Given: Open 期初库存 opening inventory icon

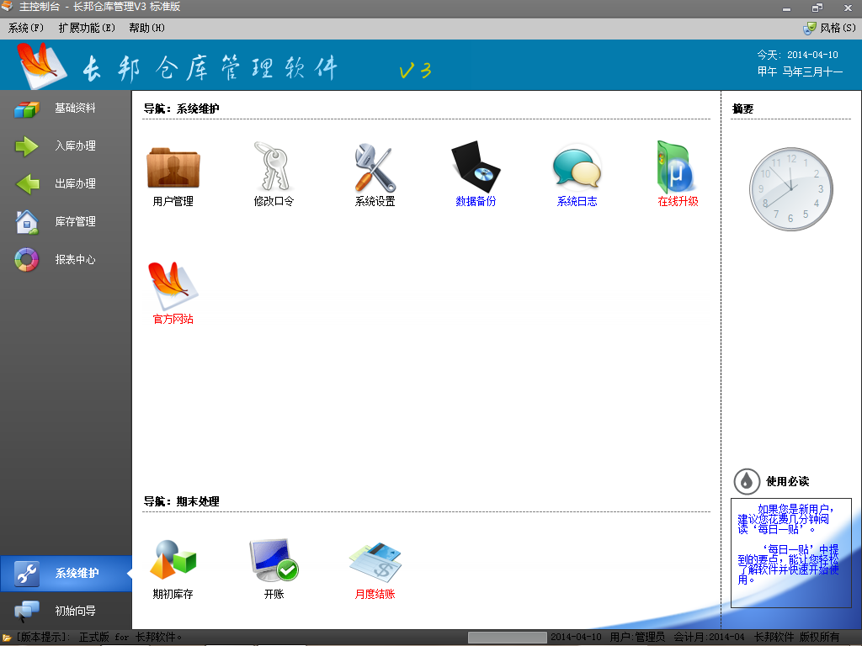Looking at the screenshot, I should (x=173, y=562).
